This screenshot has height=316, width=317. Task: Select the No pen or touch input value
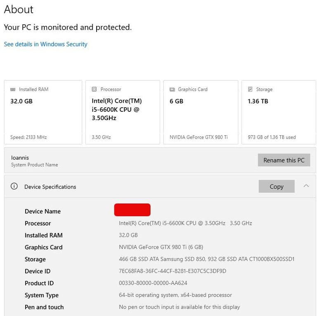pyautogui.click(x=179, y=307)
